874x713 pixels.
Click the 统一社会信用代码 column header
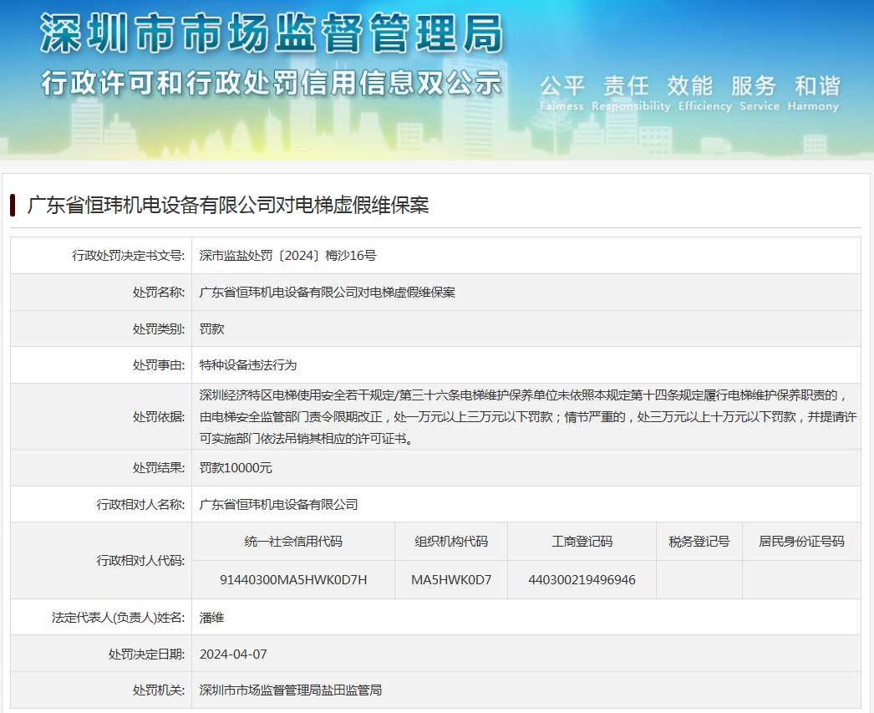click(293, 542)
